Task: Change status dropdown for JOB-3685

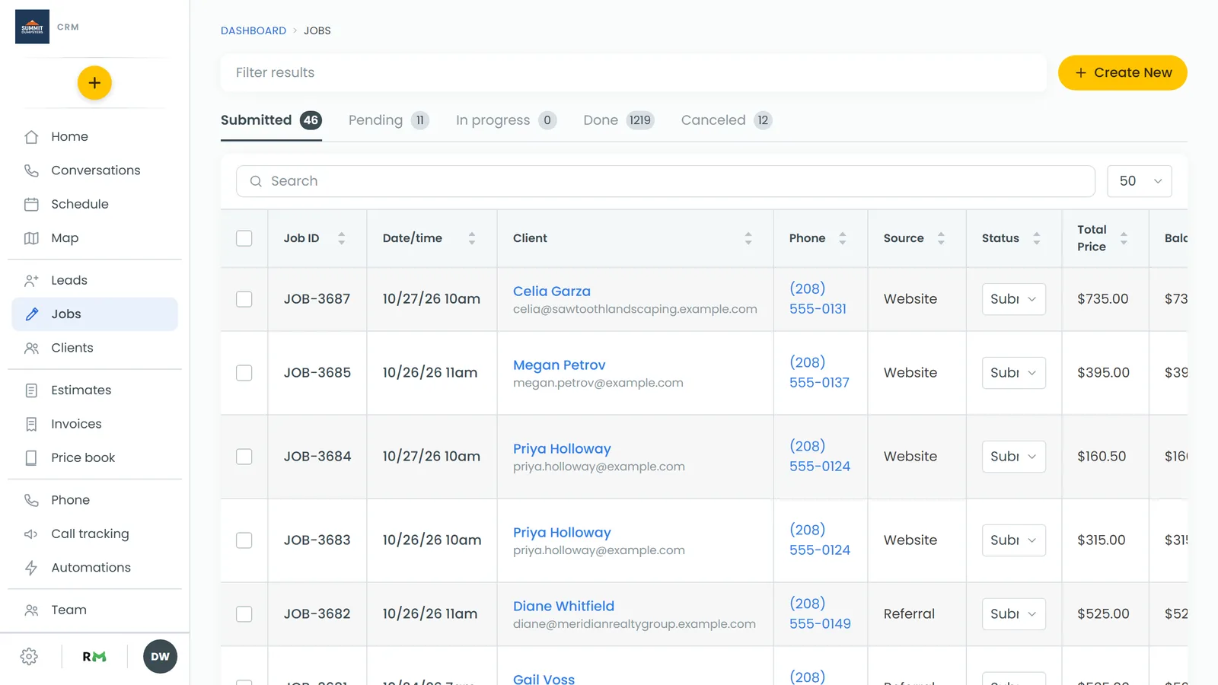Action: pos(1013,373)
